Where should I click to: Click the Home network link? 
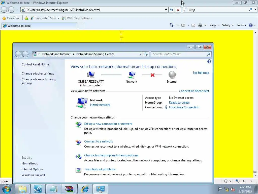tap(100, 105)
